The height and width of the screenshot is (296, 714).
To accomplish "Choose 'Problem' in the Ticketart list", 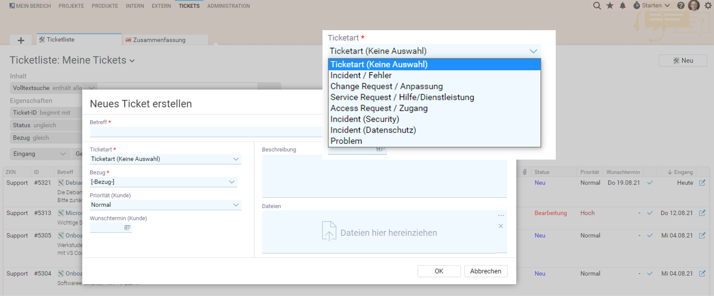I will pyautogui.click(x=346, y=141).
